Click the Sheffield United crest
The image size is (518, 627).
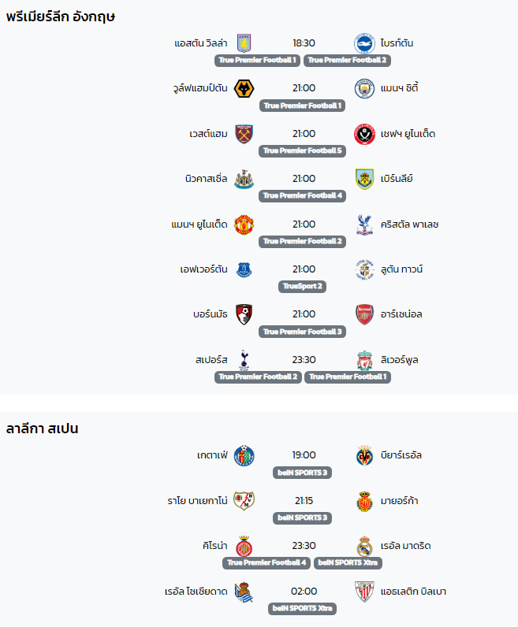pos(364,134)
